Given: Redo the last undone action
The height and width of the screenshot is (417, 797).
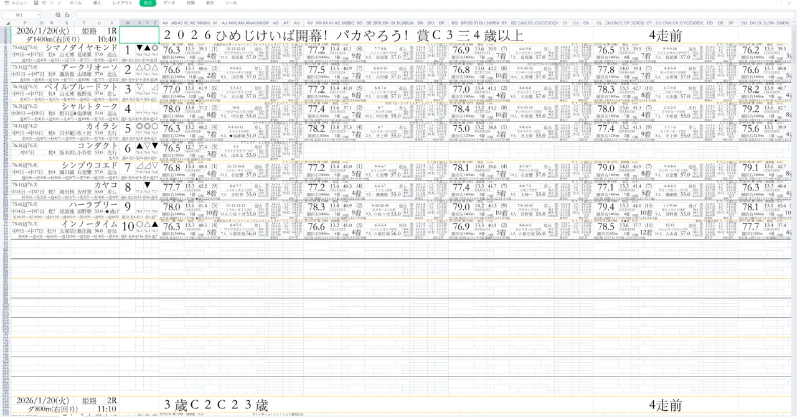Looking at the screenshot, I should [x=51, y=3].
